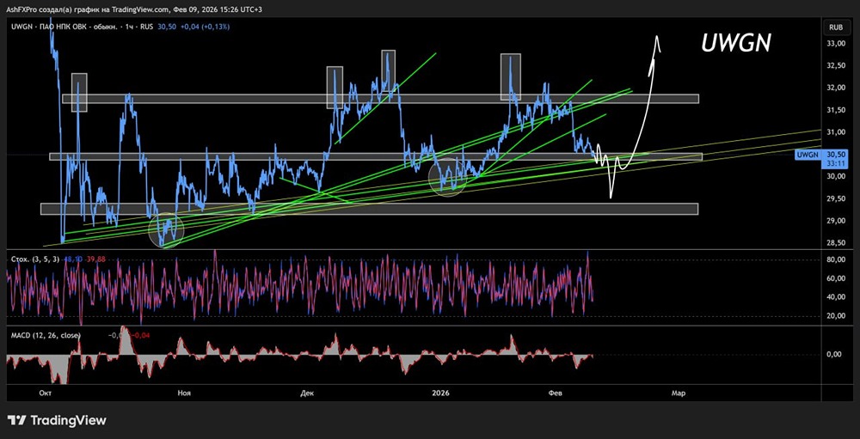
Task: Click the 31,50 price axis label
Action: pyautogui.click(x=835, y=110)
